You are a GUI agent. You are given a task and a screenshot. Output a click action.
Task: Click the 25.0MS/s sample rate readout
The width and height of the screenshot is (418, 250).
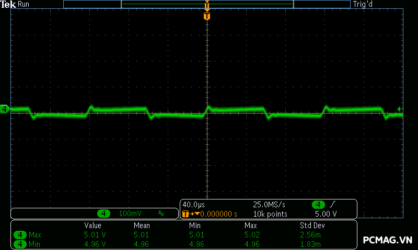click(270, 204)
